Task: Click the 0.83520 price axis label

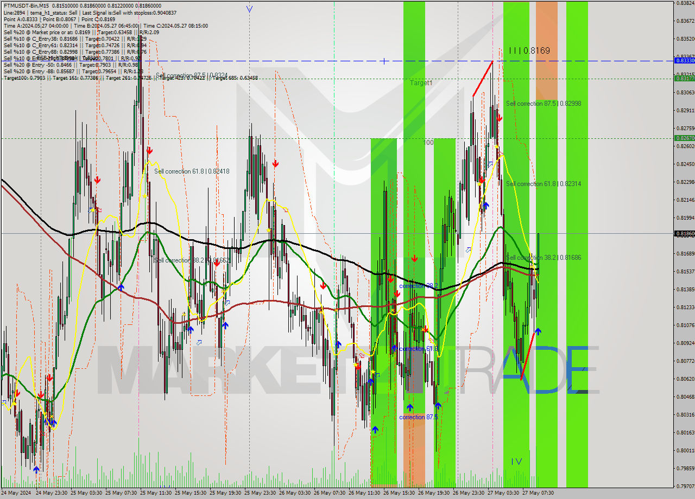Action: (685, 39)
